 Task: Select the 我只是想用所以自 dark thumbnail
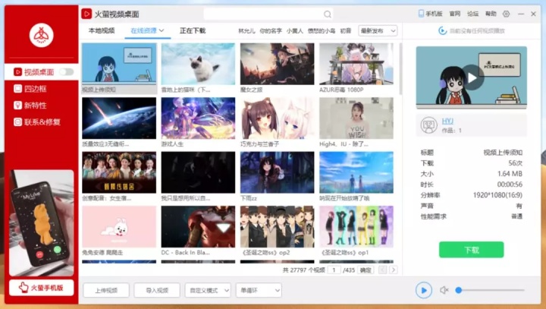coord(198,172)
